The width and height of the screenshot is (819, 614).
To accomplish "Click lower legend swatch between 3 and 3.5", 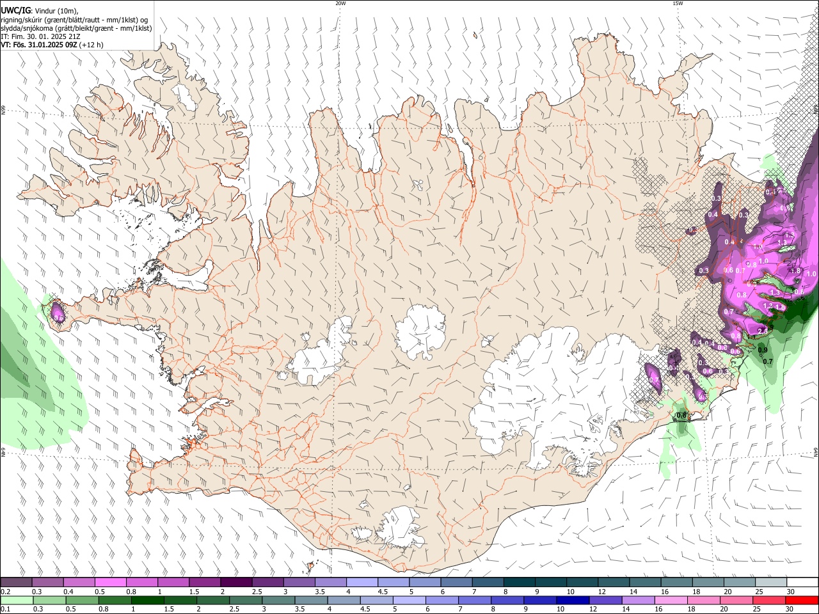I will pos(280,600).
